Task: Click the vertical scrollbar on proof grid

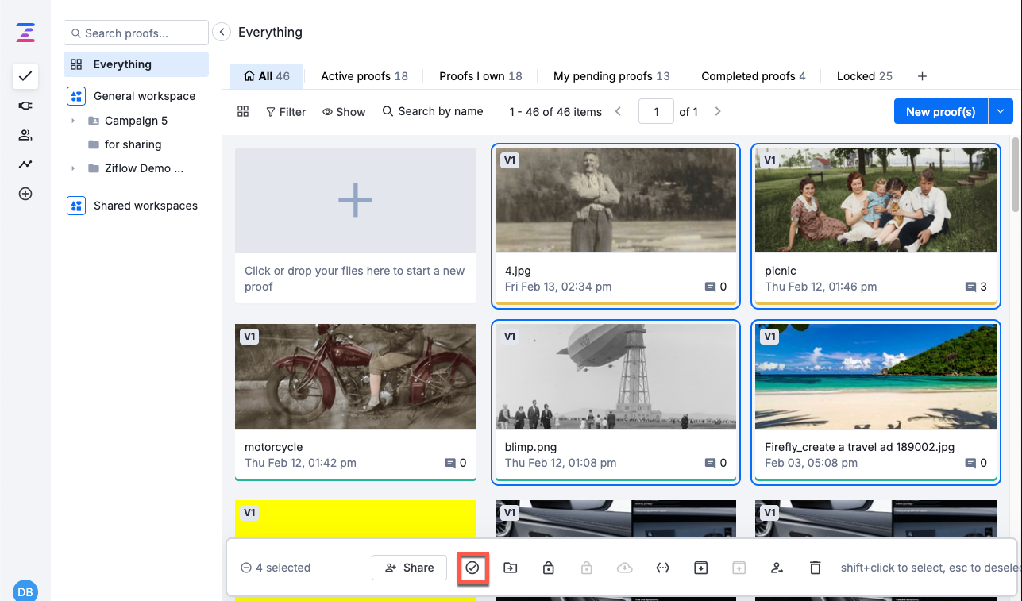Action: tap(1016, 175)
